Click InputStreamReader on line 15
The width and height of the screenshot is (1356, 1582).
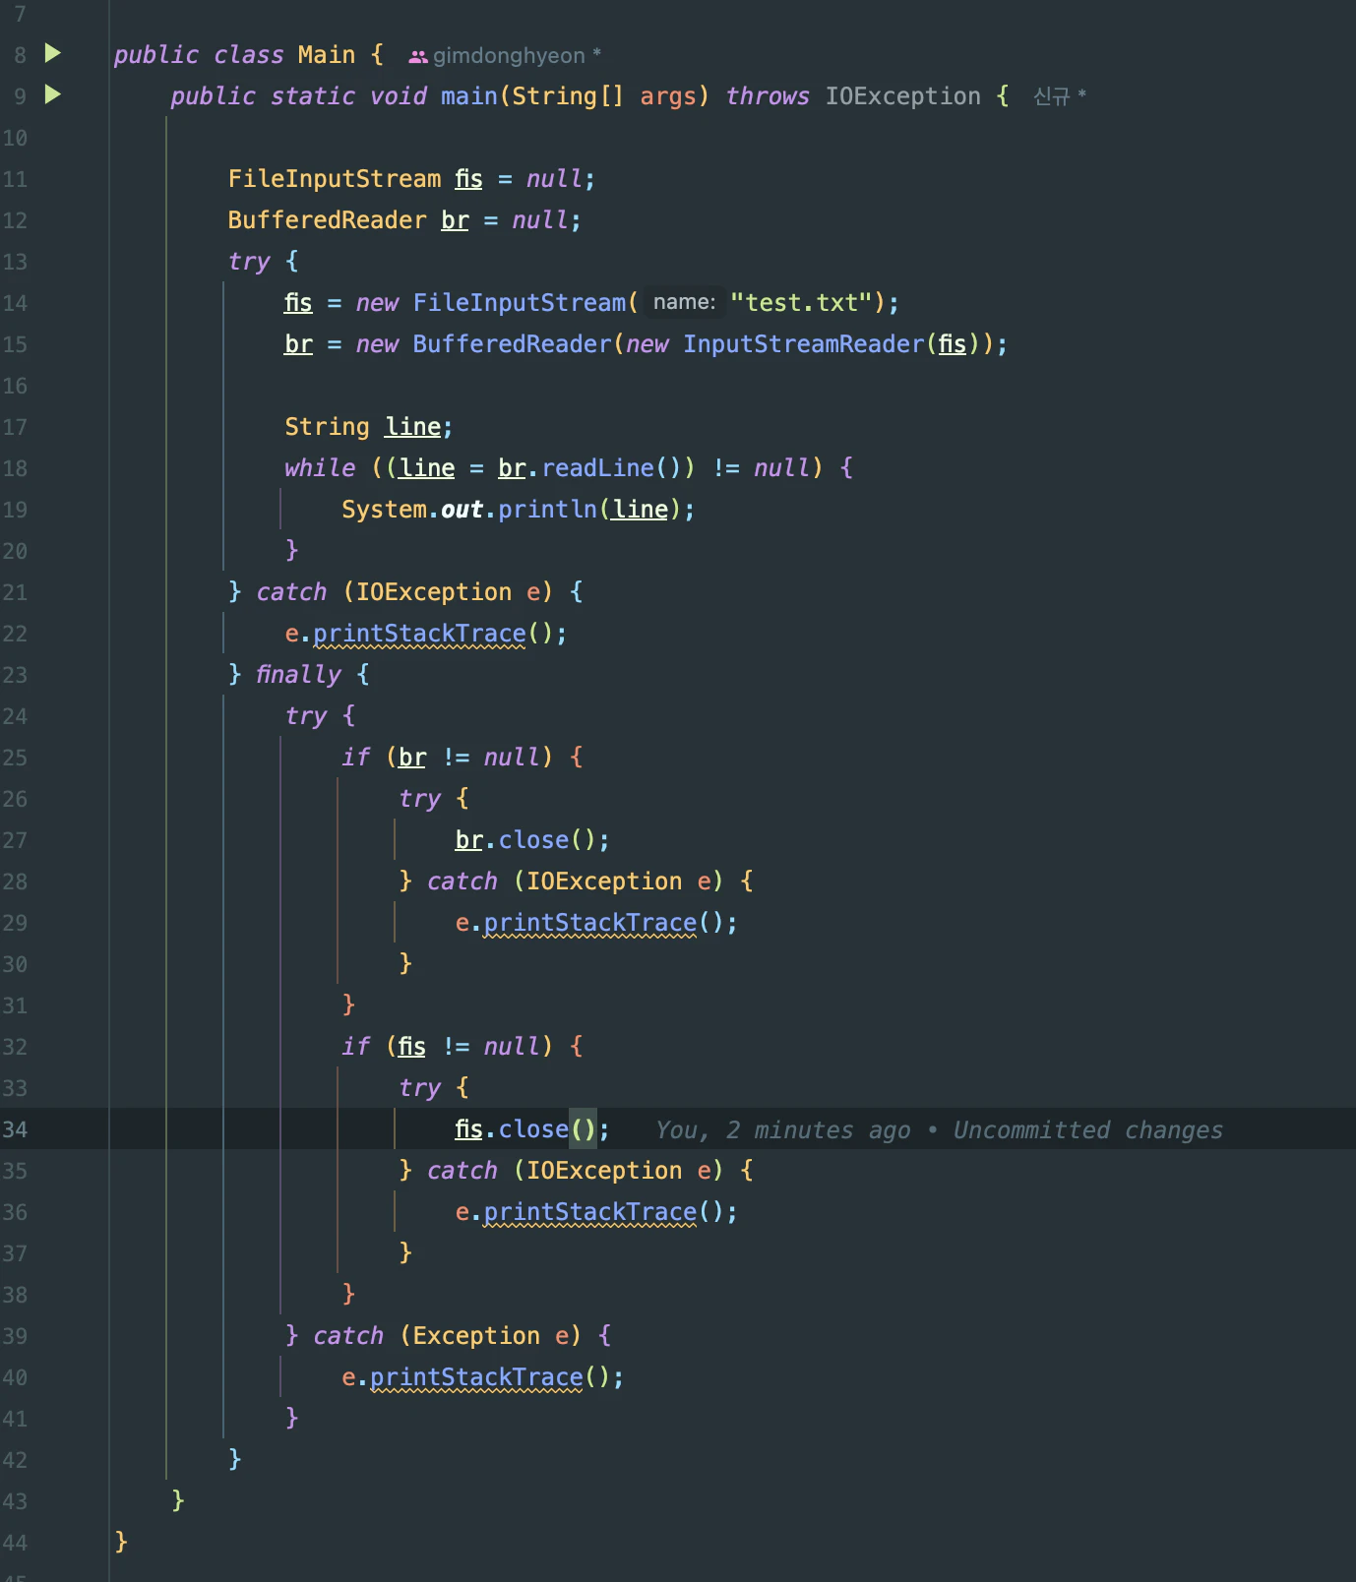[x=804, y=343]
